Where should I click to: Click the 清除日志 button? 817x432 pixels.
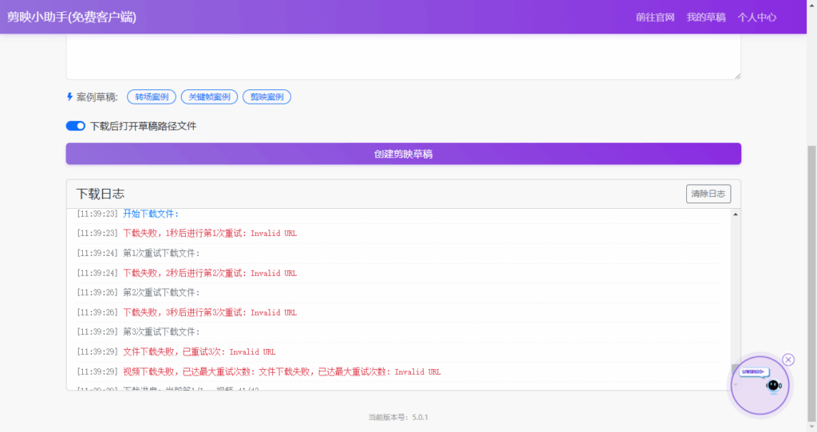pos(708,194)
